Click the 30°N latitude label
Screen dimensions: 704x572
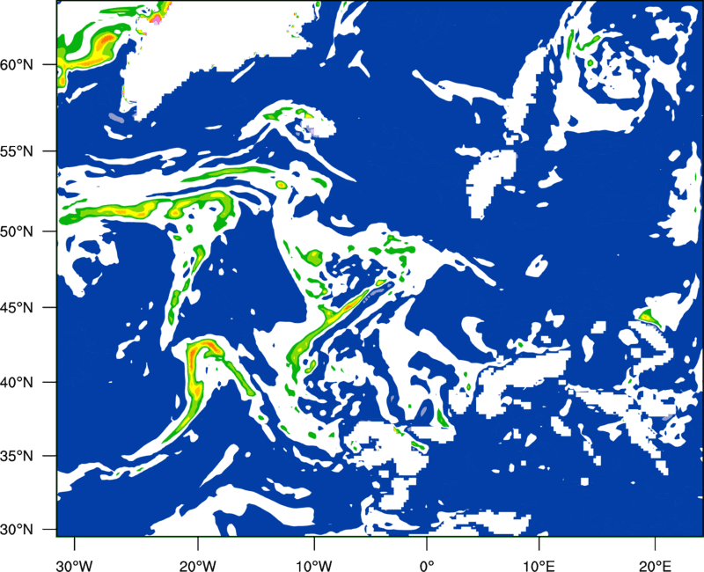click(x=17, y=530)
